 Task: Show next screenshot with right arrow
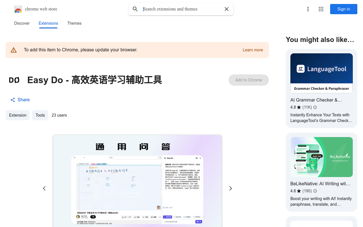pos(231,188)
